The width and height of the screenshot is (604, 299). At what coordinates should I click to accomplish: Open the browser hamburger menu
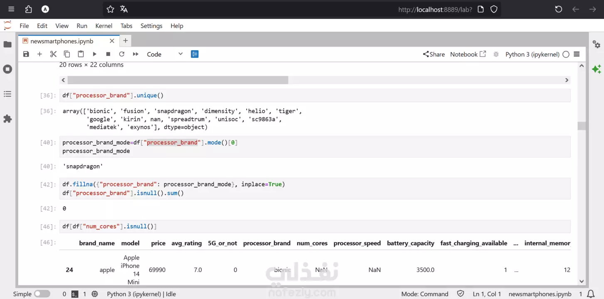[11, 9]
